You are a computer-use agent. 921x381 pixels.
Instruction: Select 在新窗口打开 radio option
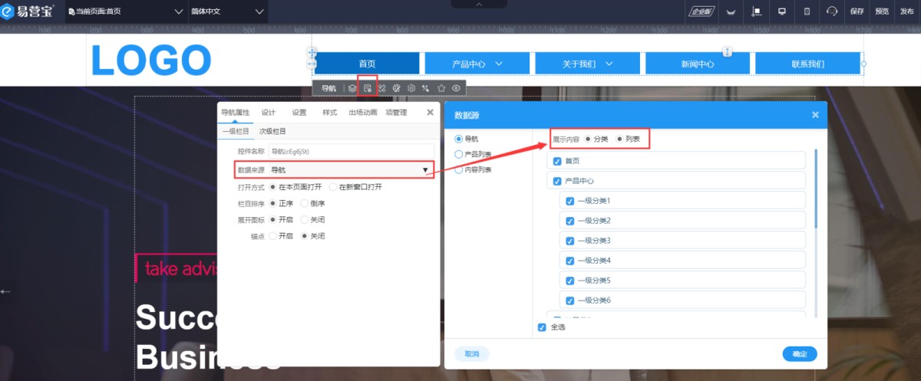tap(333, 187)
